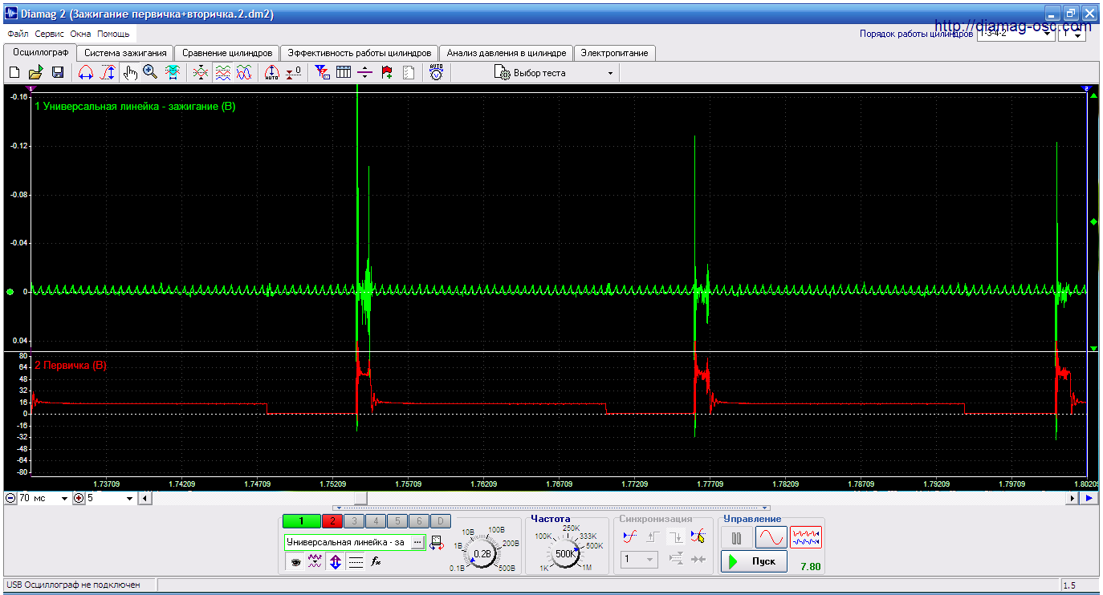This screenshot has height=595, width=1103.
Task: Toggle the wavy filter button under channel name
Action: [315, 562]
